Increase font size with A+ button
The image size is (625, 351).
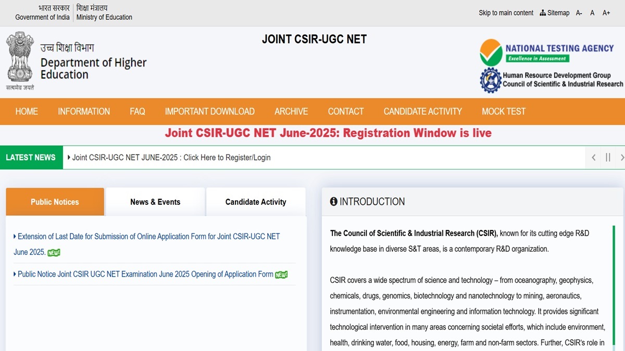point(606,12)
